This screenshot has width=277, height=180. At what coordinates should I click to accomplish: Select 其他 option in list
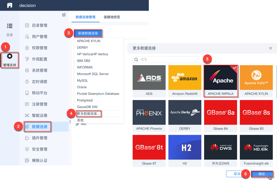click(x=80, y=120)
